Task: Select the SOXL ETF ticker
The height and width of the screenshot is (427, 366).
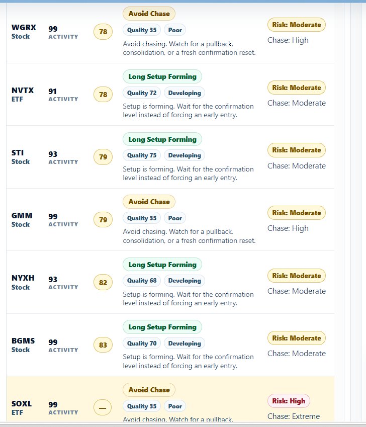Action: coord(22,403)
